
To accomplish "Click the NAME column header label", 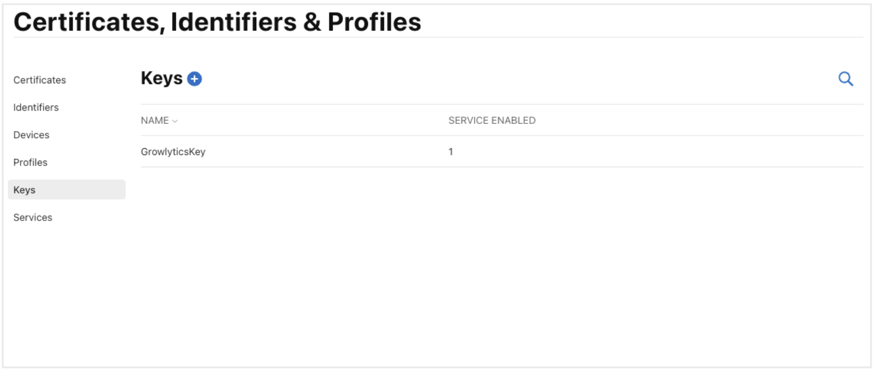I will point(155,121).
